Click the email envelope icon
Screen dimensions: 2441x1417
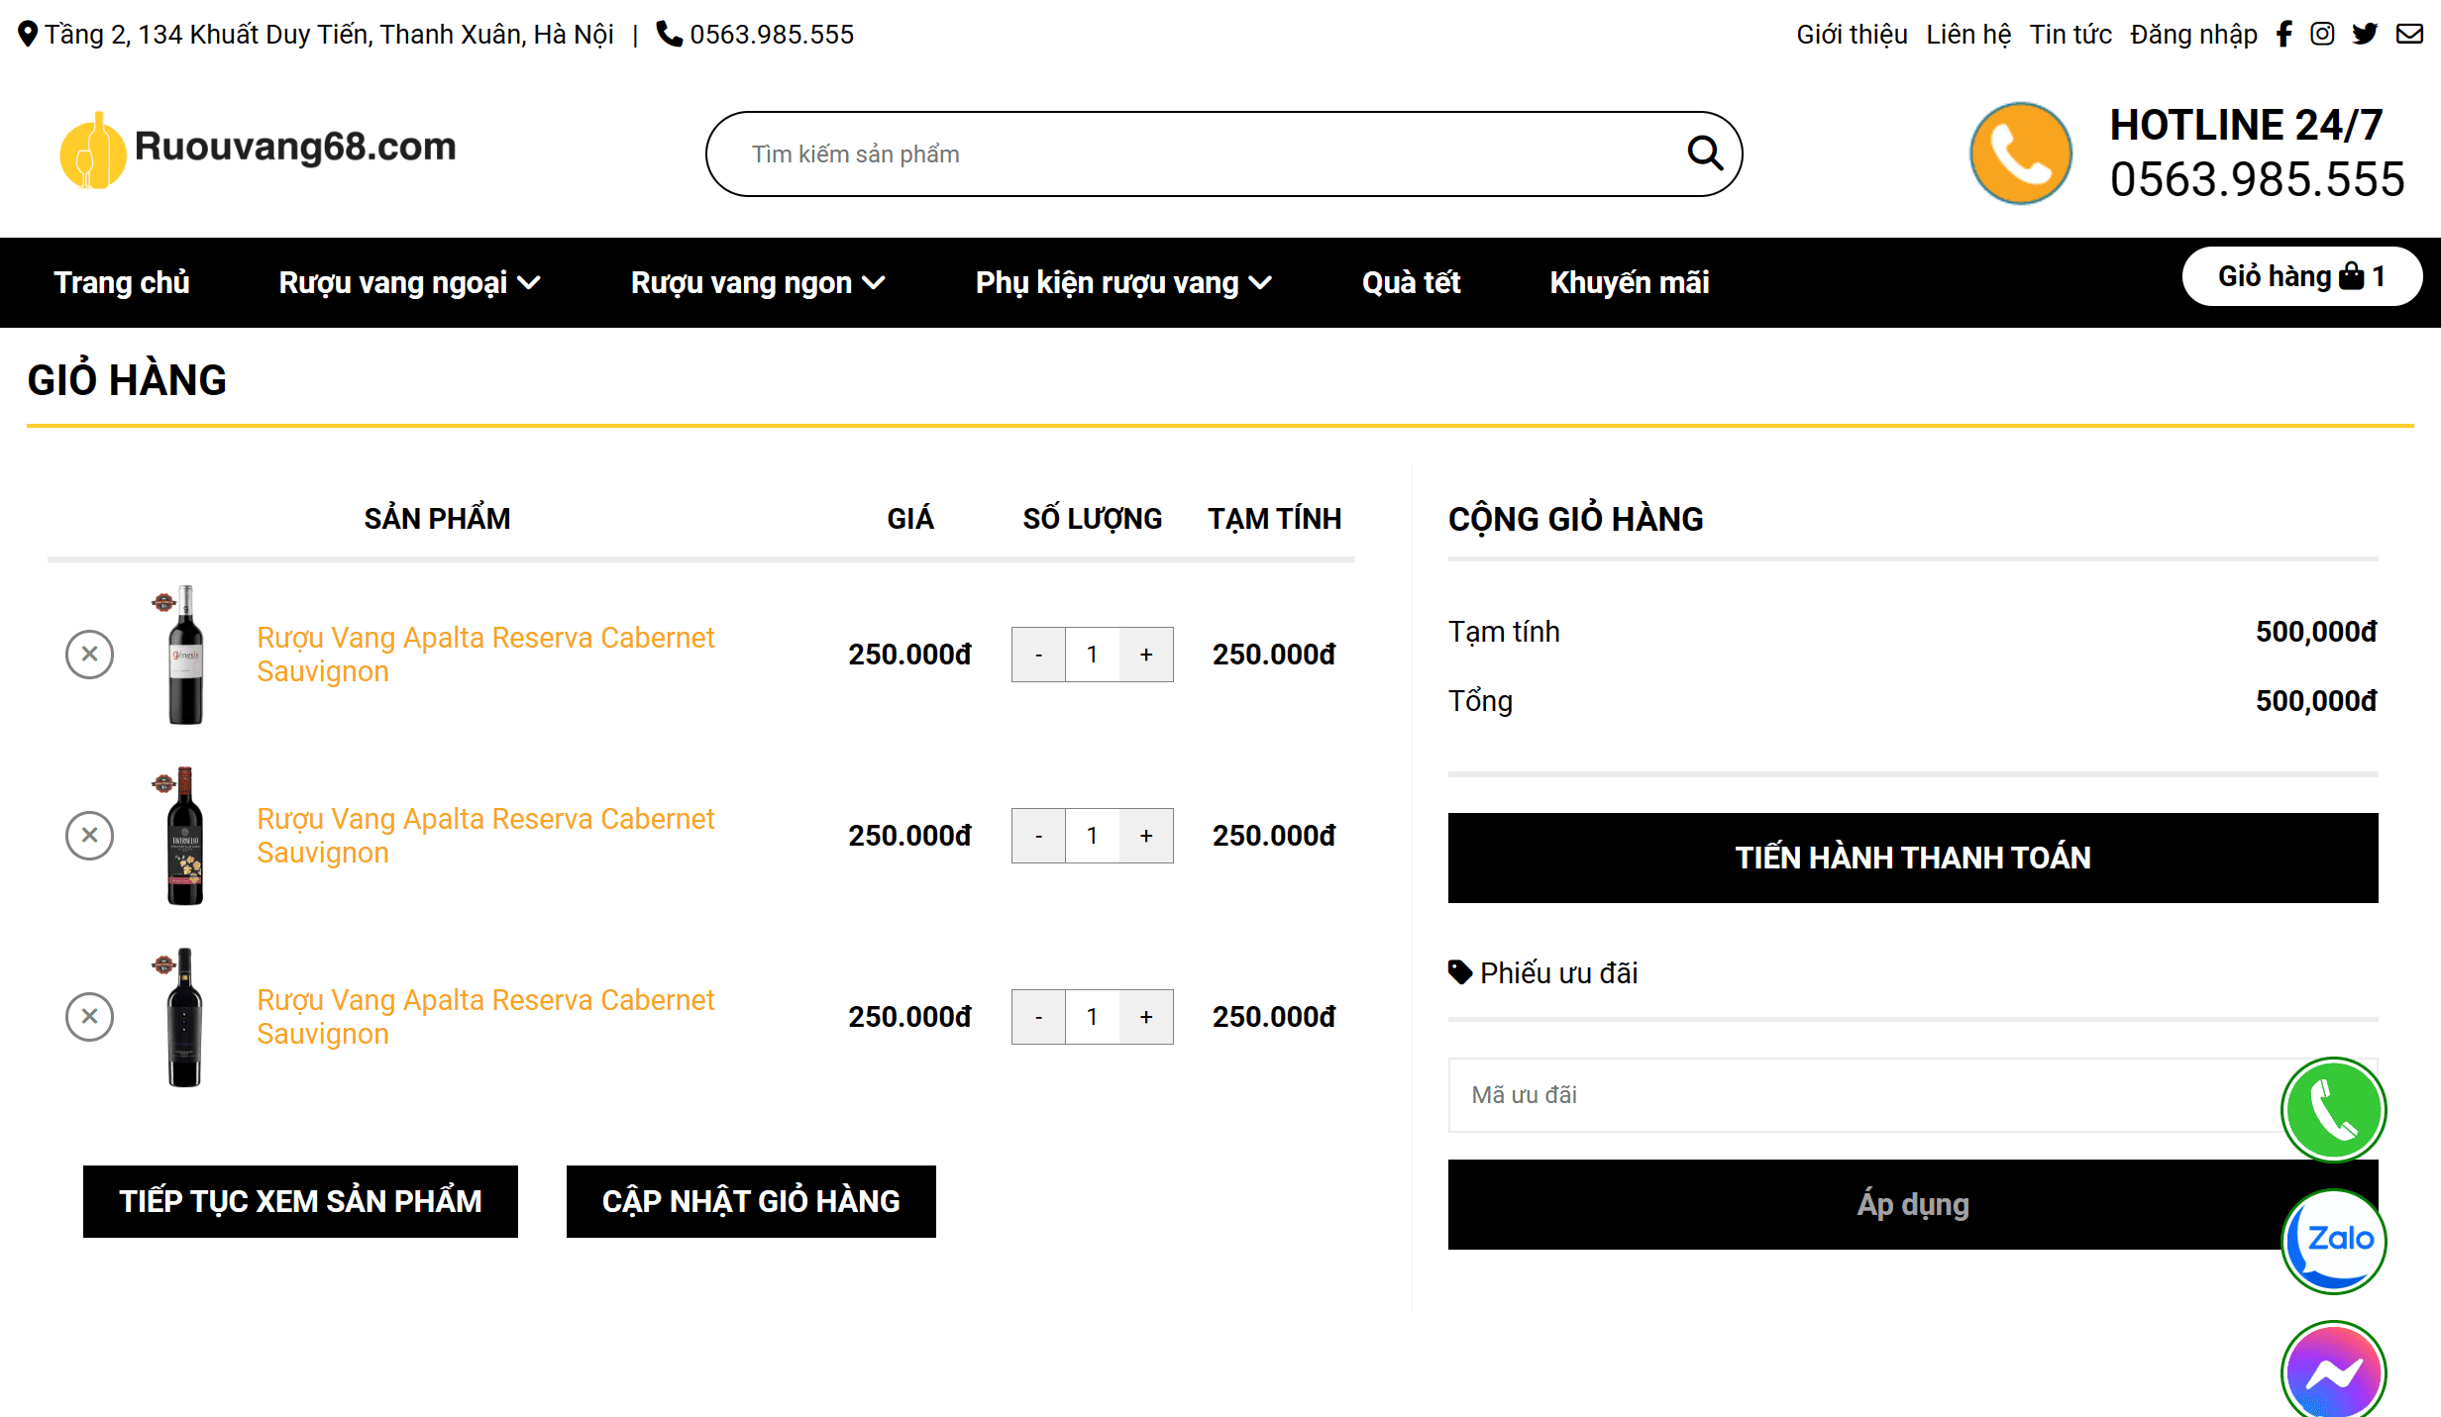2409,35
